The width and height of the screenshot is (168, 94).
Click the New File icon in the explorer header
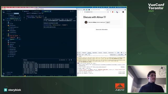point(14,20)
